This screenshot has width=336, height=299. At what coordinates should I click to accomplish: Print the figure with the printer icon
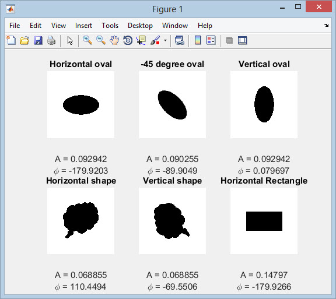(51, 40)
